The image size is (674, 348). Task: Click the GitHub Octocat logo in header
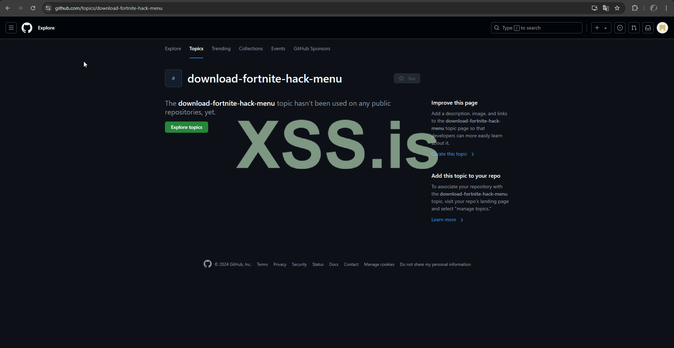point(27,28)
